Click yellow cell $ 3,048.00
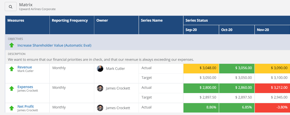Screen dimensions: 290x115 tap(201, 69)
